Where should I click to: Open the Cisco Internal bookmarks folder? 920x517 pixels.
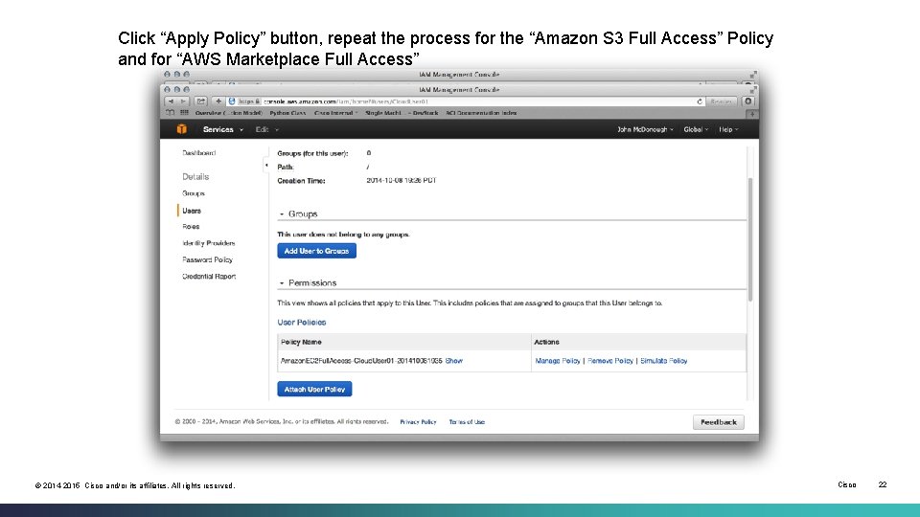(335, 113)
